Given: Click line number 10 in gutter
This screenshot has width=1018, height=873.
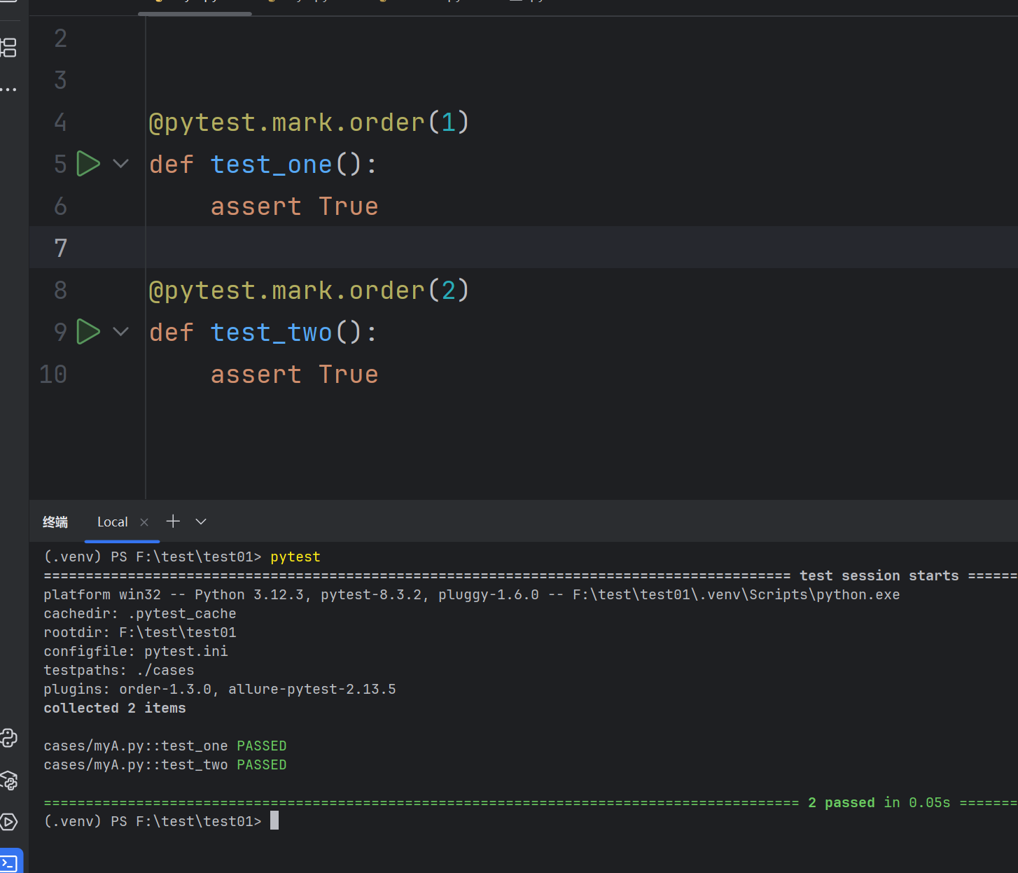Looking at the screenshot, I should pyautogui.click(x=53, y=374).
